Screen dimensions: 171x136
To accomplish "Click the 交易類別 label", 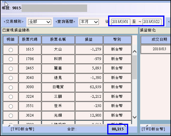I will click(13, 22).
